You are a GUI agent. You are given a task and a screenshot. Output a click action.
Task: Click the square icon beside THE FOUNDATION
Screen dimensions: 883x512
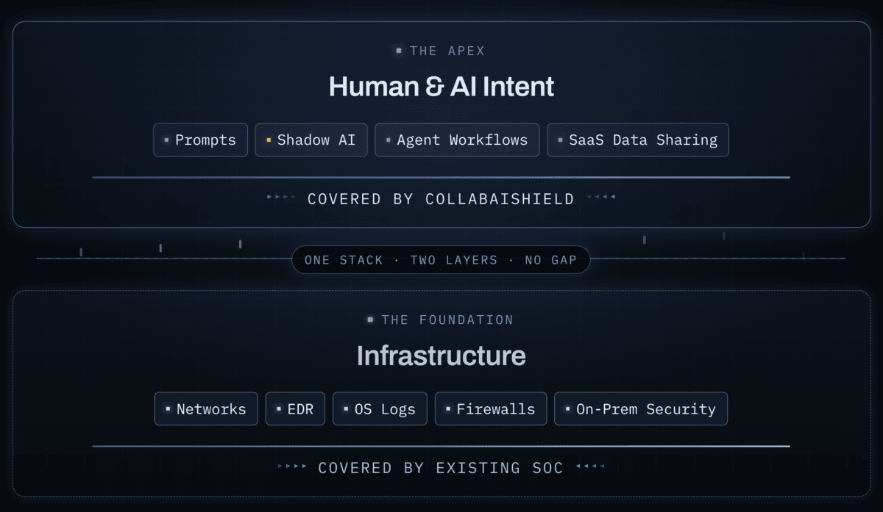pos(370,320)
